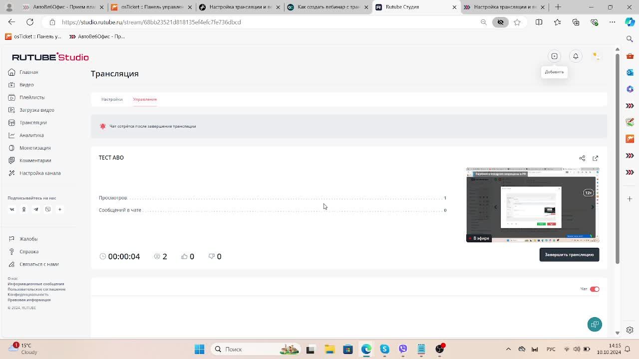This screenshot has height=359, width=639.
Task: Click the live stream preview thumbnail
Action: [x=533, y=205]
